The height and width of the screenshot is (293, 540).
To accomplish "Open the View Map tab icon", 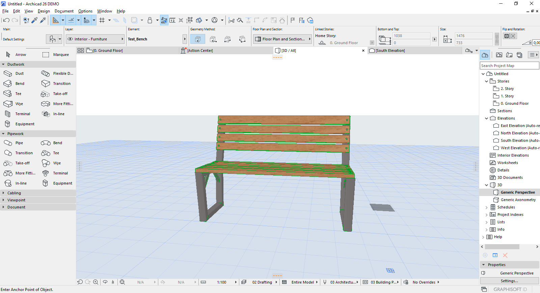I will (x=499, y=55).
